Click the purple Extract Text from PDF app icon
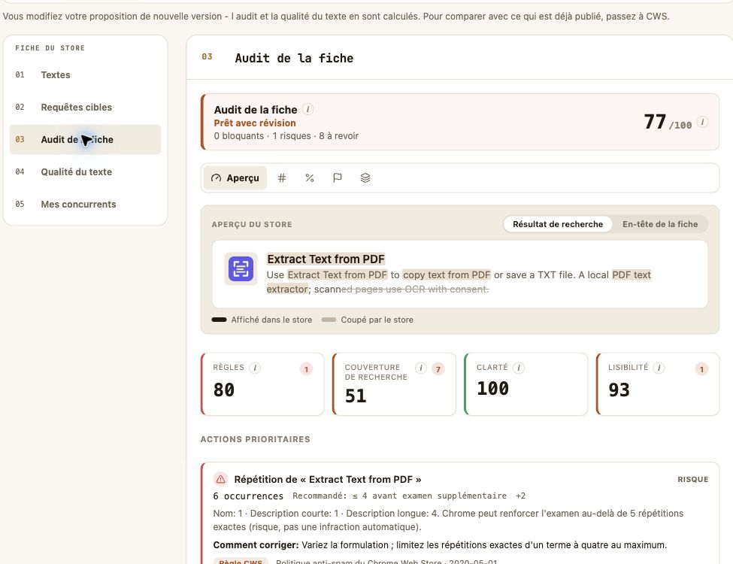The width and height of the screenshot is (733, 564). tap(241, 269)
